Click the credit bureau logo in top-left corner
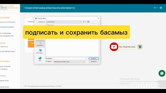 pyautogui.click(x=9, y=8)
